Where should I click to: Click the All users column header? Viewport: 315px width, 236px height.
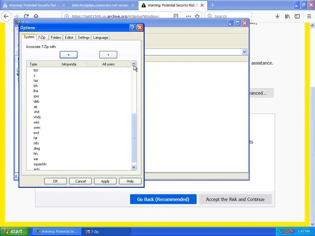(x=108, y=64)
